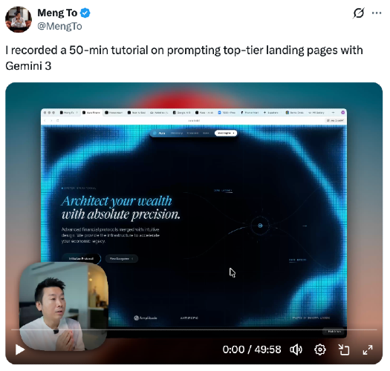Seek along the video progress bar
Image resolution: width=390 pixels, height=371 pixels.
point(194,329)
